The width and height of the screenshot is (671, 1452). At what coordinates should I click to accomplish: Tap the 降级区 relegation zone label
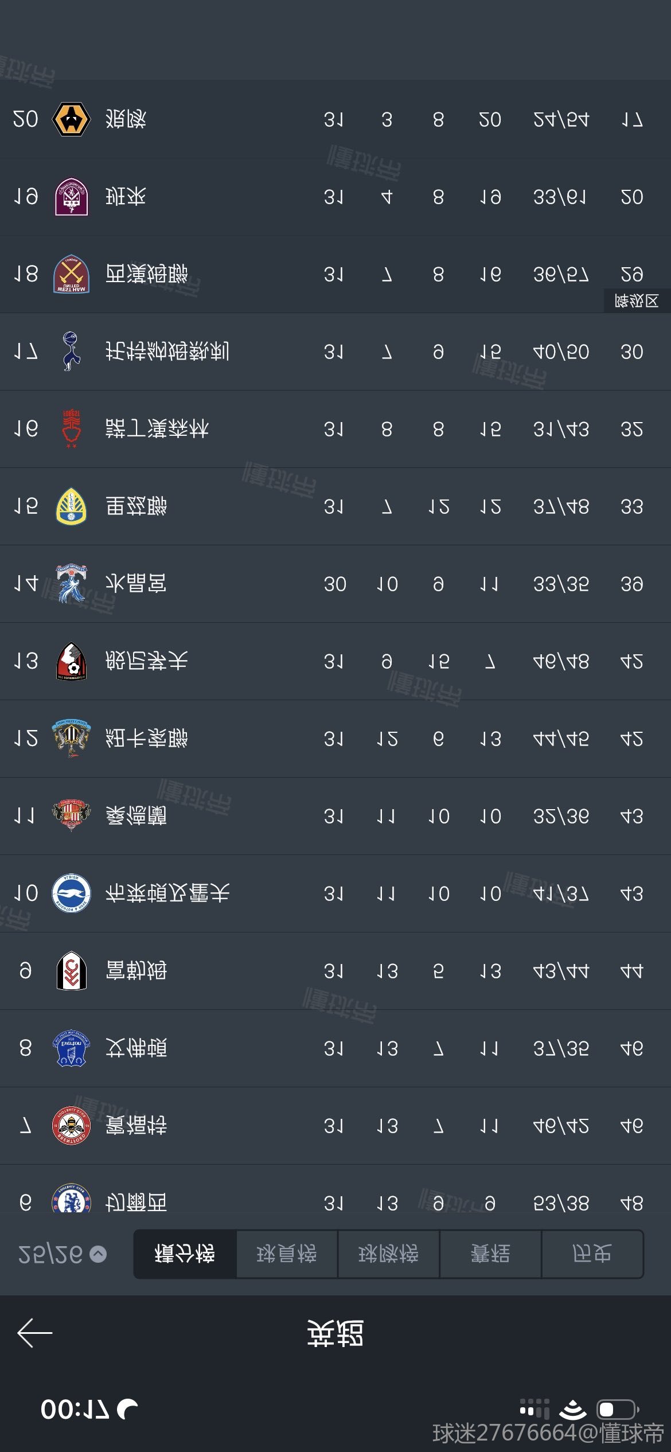pyautogui.click(x=637, y=301)
